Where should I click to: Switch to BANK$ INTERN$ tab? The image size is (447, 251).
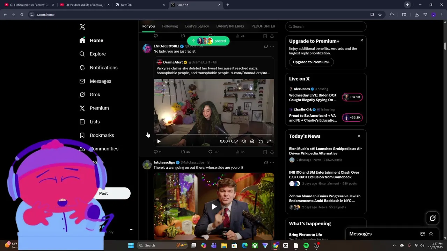230,26
